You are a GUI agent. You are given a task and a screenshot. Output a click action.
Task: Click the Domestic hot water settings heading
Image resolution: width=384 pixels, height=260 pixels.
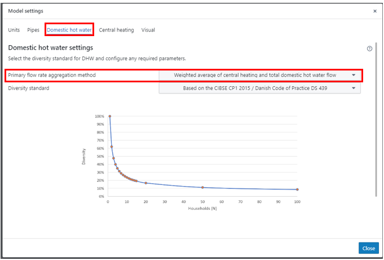[x=50, y=48]
